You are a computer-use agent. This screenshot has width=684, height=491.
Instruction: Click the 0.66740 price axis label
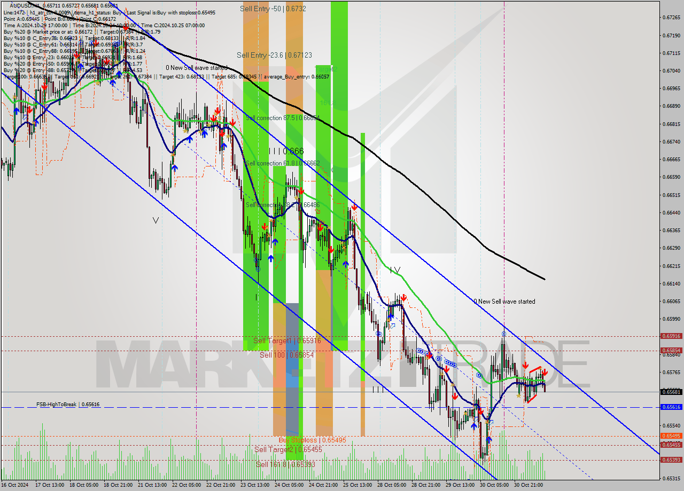pyautogui.click(x=671, y=142)
